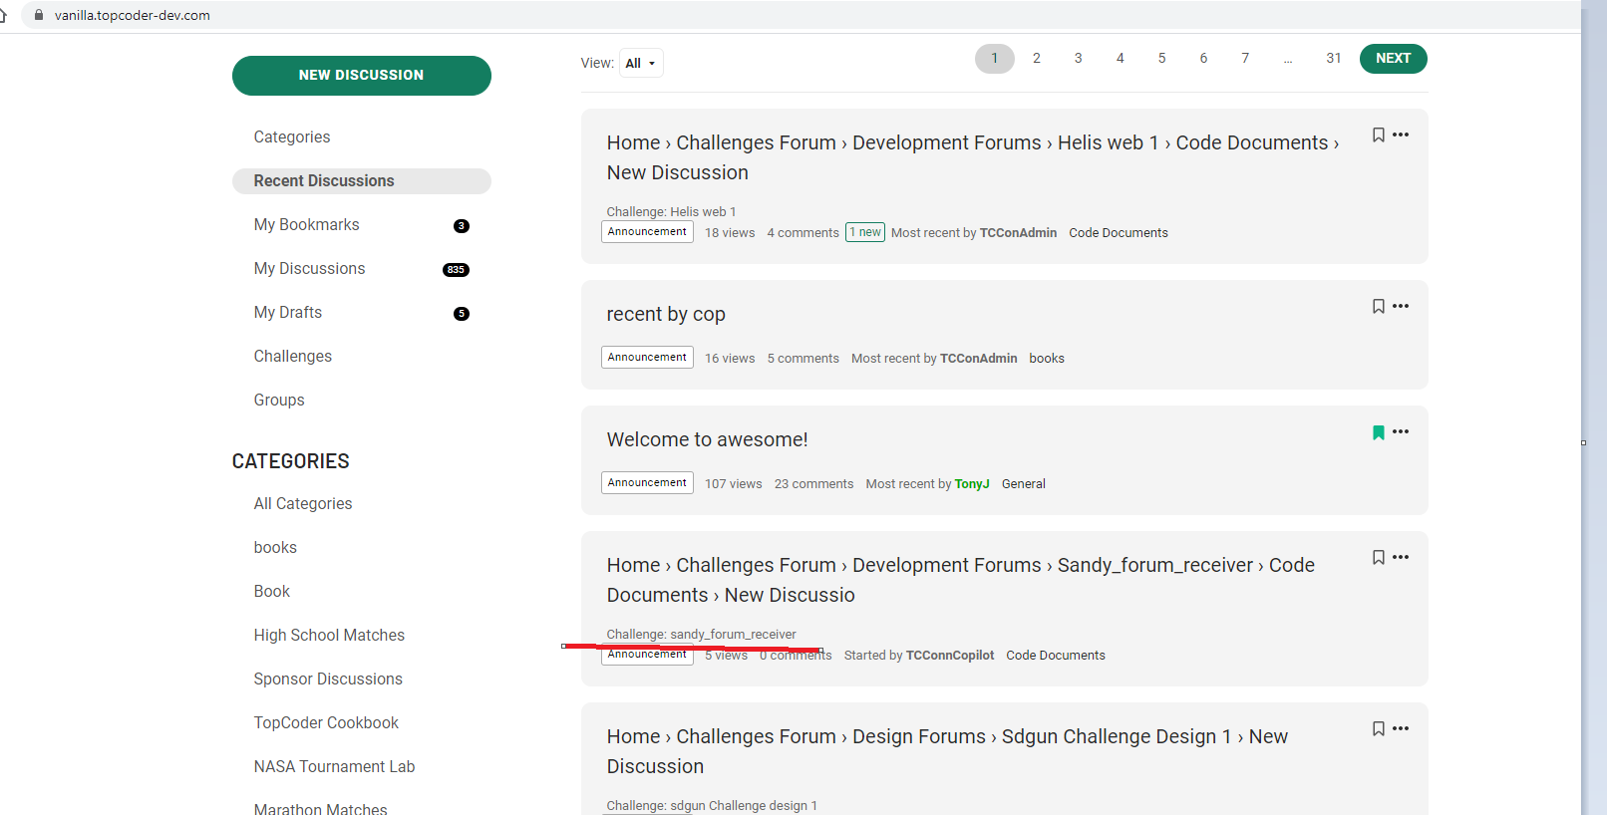This screenshot has height=815, width=1607.
Task: Start a New Discussion
Action: (361, 76)
